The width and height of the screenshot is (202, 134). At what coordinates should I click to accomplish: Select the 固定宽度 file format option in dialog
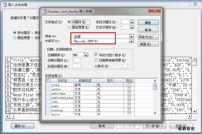(69, 27)
